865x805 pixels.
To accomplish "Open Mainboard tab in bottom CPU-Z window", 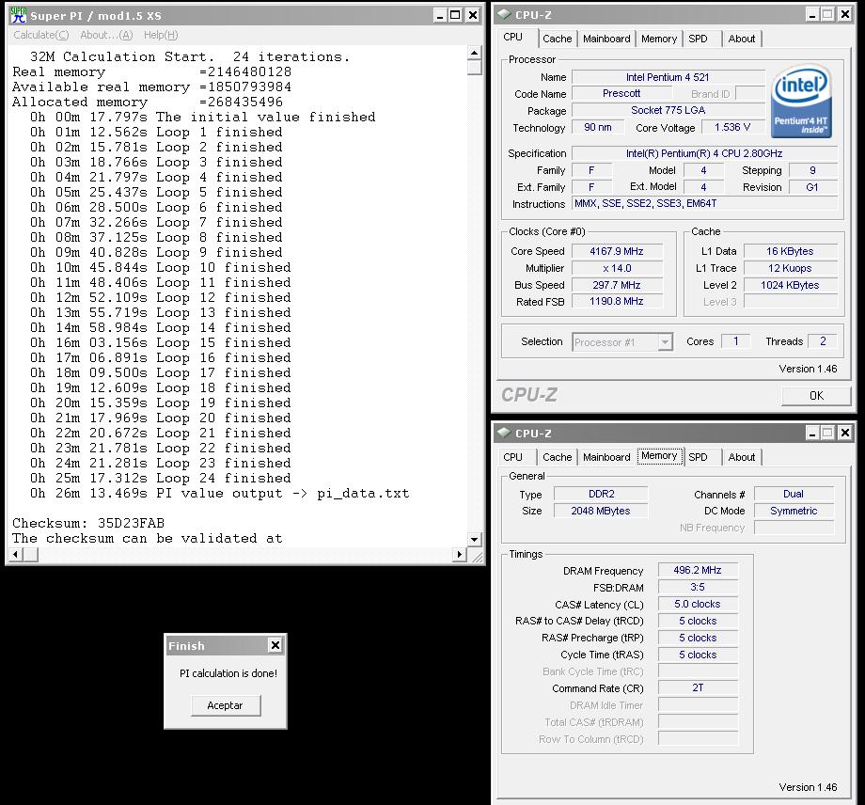I will 606,457.
